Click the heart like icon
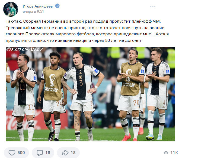The width and height of the screenshot is (198, 160). [x=12, y=153]
